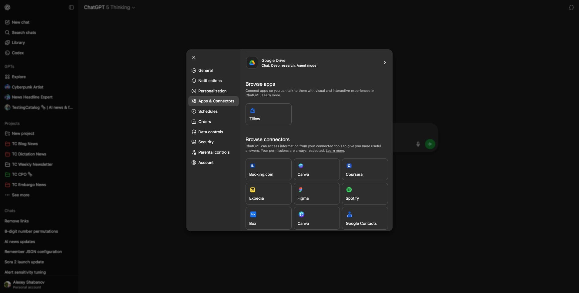Switch to the Personalization tab
Screen dimensions: 579x293
[213, 91]
